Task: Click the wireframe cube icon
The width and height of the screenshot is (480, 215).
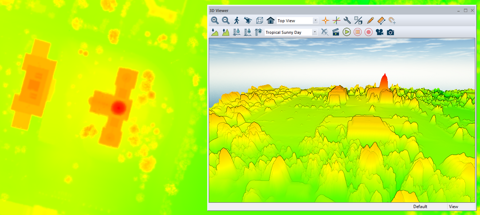Action: (x=259, y=21)
